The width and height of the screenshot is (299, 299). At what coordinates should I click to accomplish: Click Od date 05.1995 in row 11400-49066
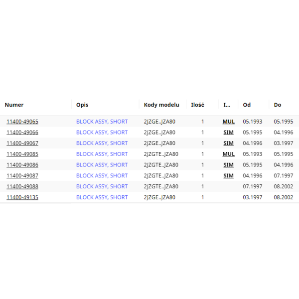[x=253, y=133]
